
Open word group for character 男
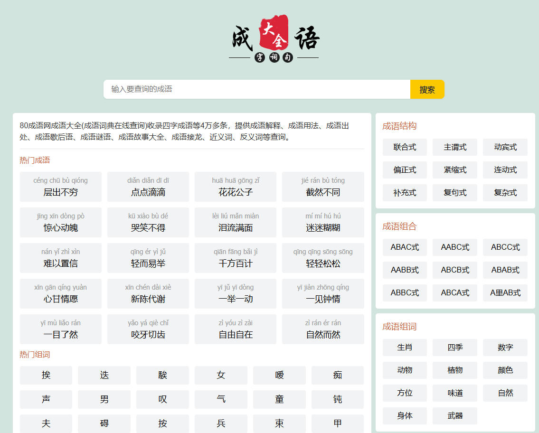pos(104,399)
